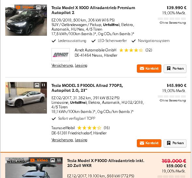Open the Tesla Model X P100D Allradantrieb title
The width and height of the screenshot is (192, 178).
tap(106, 163)
